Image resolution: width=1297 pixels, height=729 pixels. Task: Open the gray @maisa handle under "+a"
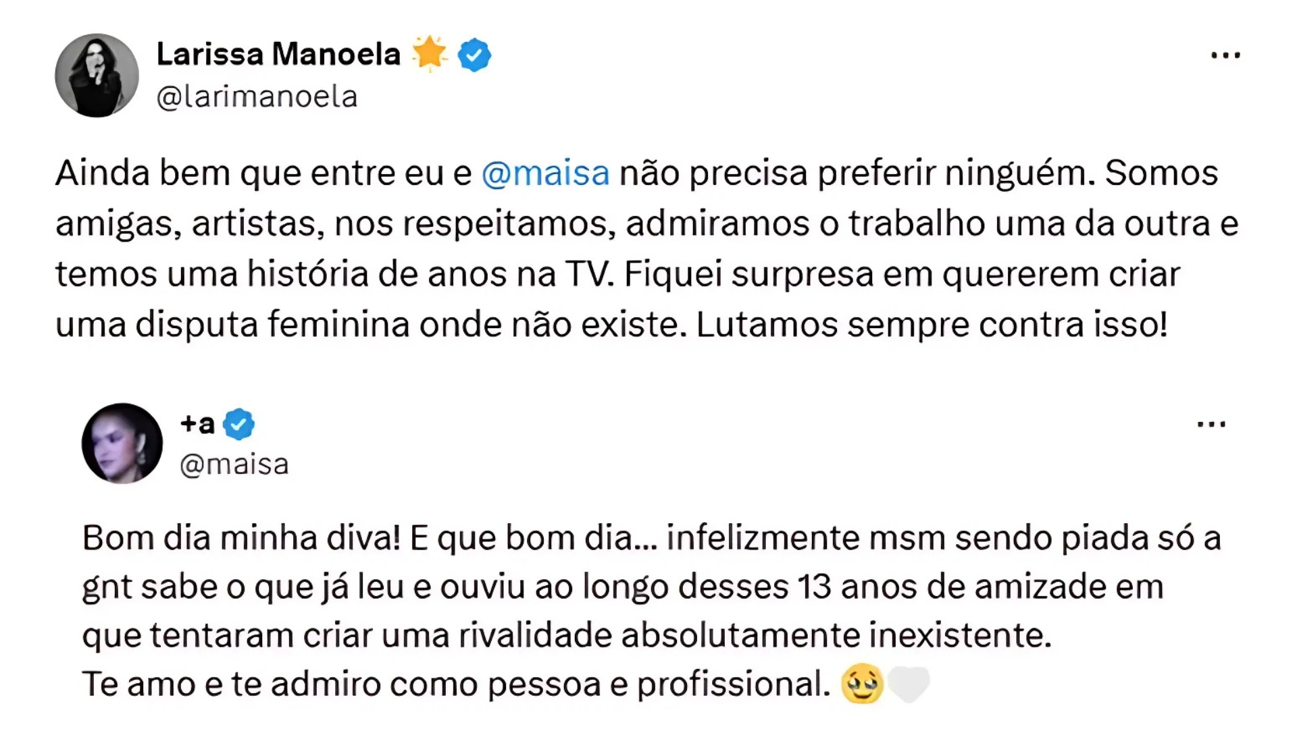234,465
